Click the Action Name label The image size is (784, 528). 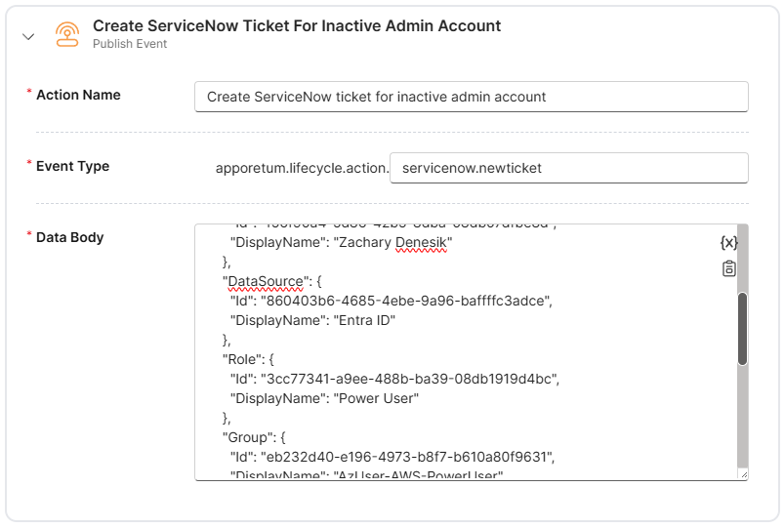(78, 96)
